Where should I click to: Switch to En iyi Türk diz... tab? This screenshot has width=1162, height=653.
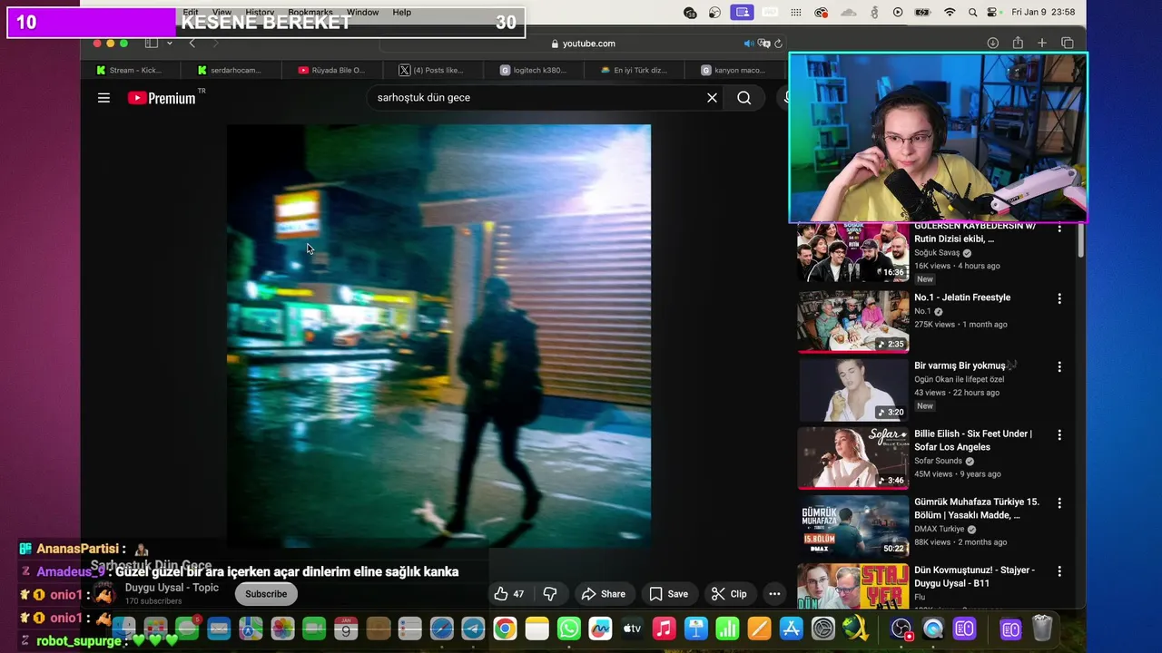point(634,70)
